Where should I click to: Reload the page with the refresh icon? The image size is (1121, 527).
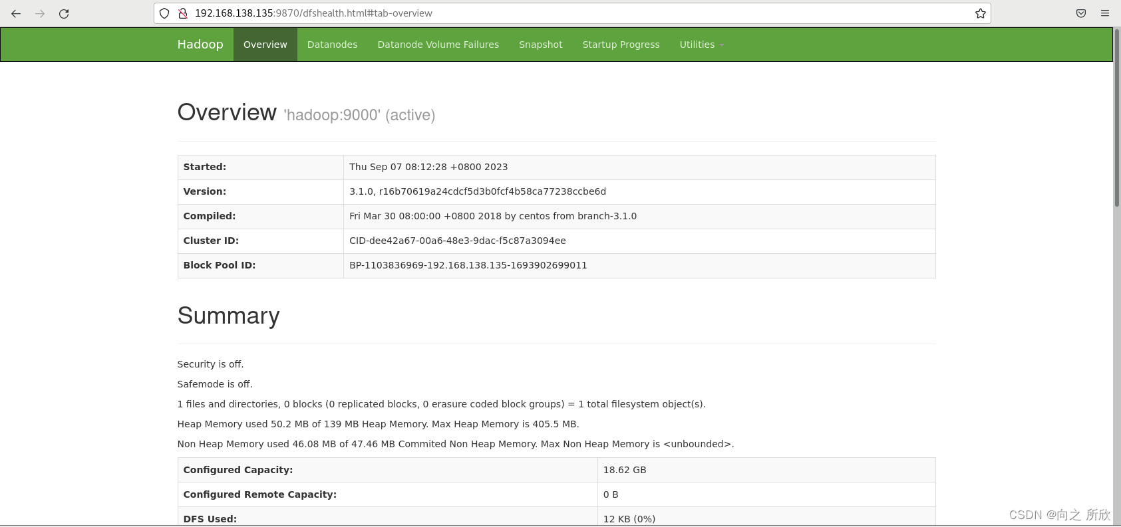[x=64, y=13]
